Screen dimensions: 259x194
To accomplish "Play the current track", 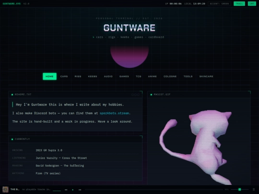I will [x=73, y=190].
